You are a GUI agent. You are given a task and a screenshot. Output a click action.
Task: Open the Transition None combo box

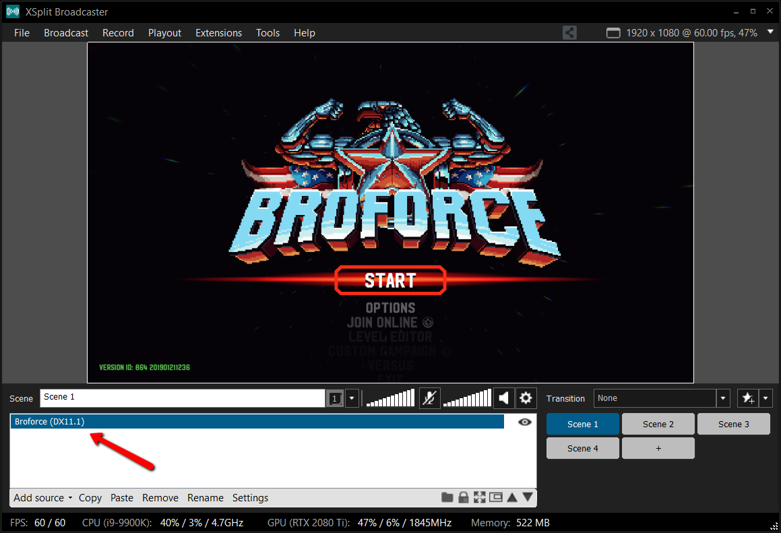(655, 398)
